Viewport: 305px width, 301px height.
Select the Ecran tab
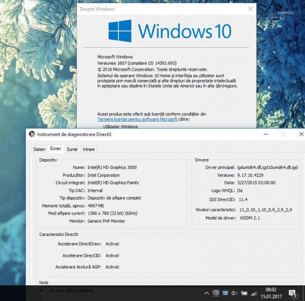tap(55, 148)
